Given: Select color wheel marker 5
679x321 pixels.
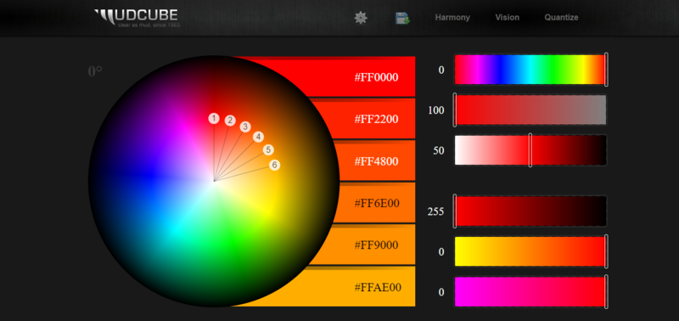Looking at the screenshot, I should click(268, 150).
